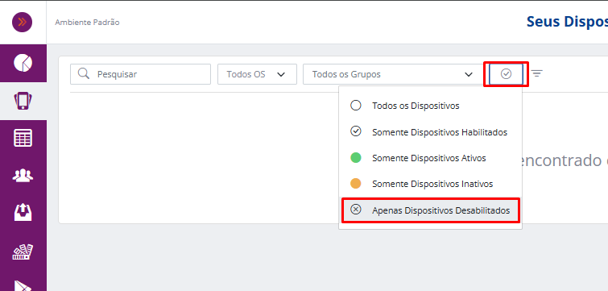Image resolution: width=608 pixels, height=291 pixels.
Task: Open the table grid icon in sidebar
Action: (23, 139)
